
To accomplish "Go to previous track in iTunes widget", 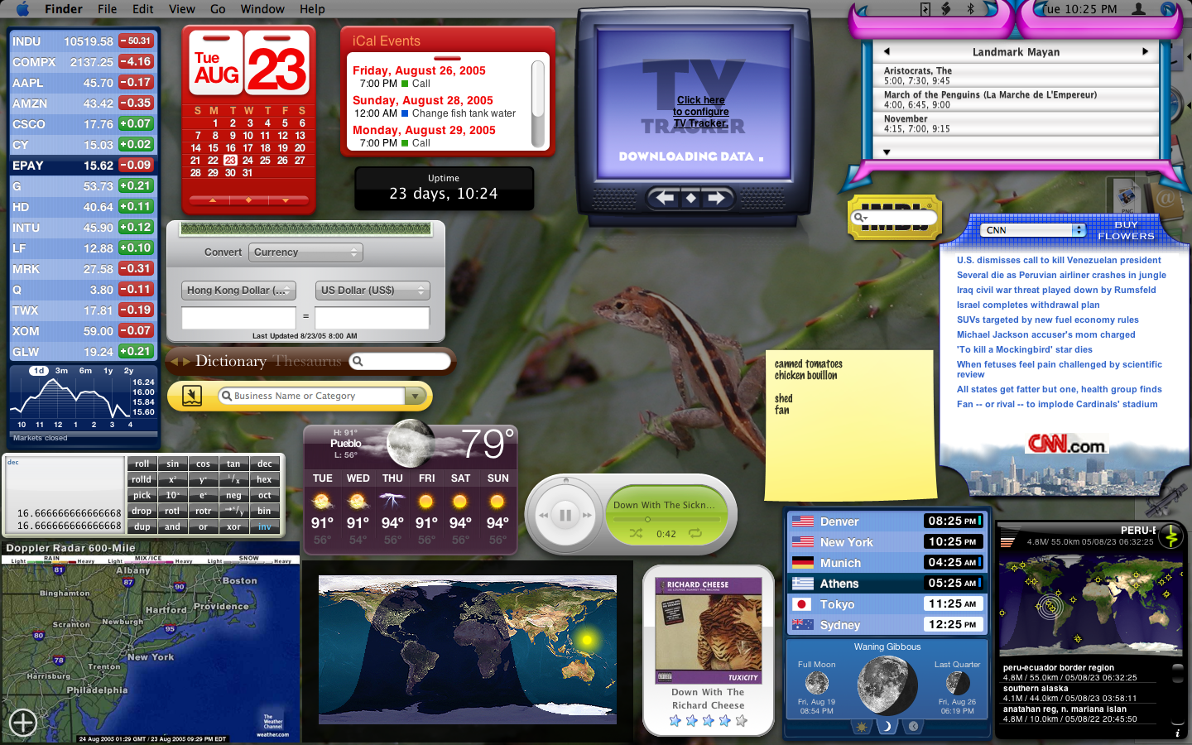I will [x=544, y=516].
